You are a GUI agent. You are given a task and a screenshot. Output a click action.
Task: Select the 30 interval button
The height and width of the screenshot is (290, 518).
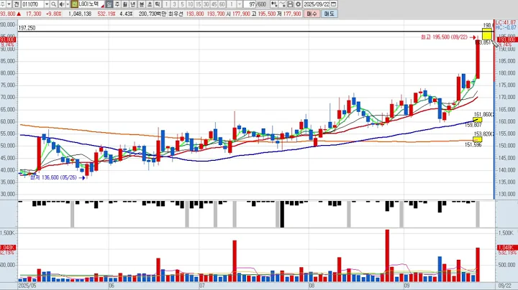point(206,4)
